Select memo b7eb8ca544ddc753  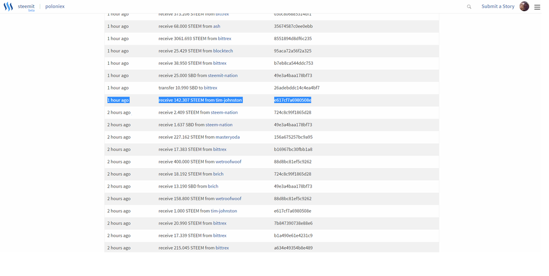293,63
